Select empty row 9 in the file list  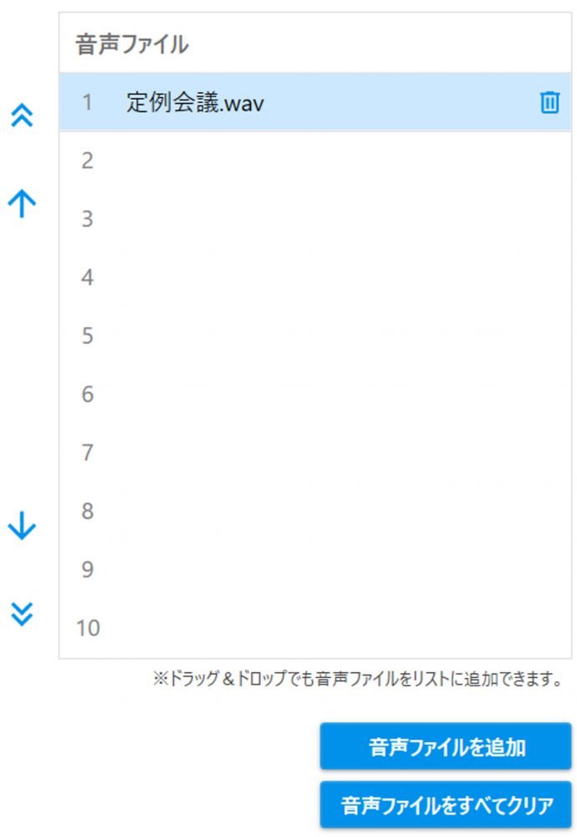[315, 569]
